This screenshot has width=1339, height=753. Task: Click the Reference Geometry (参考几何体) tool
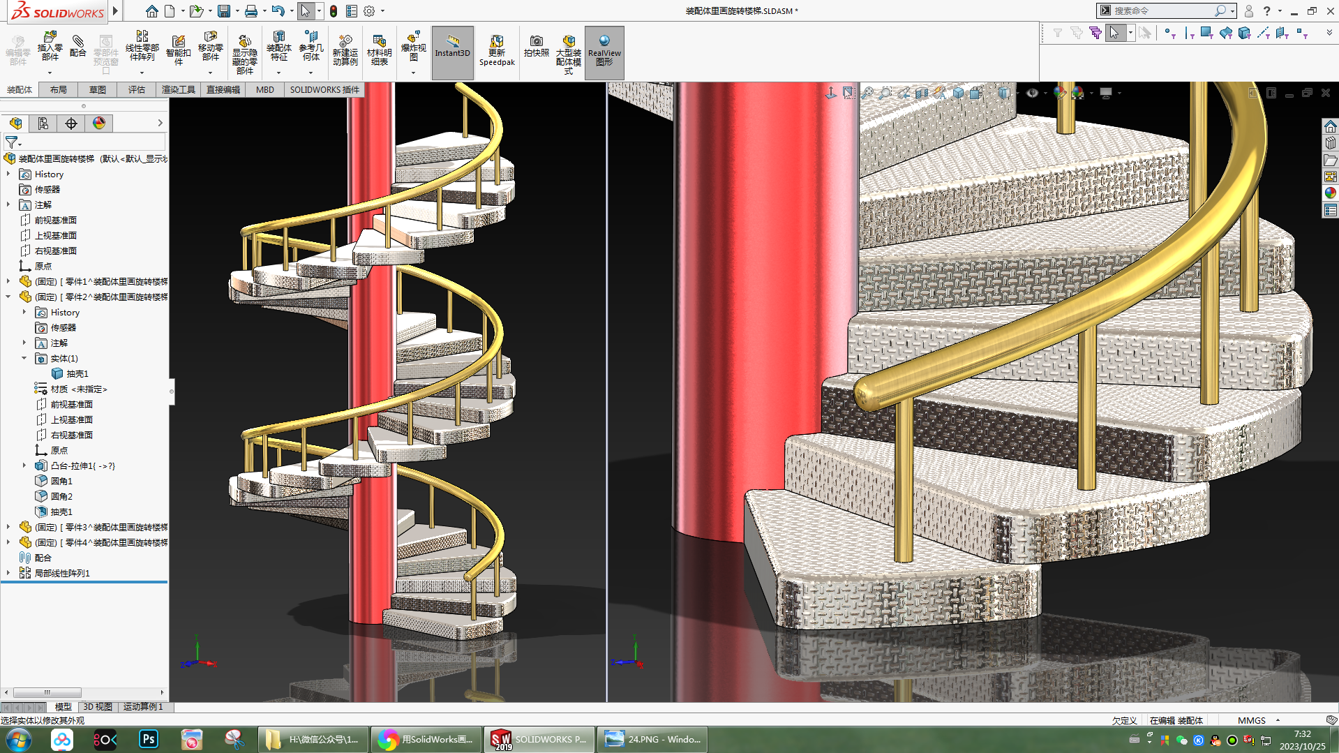point(311,47)
